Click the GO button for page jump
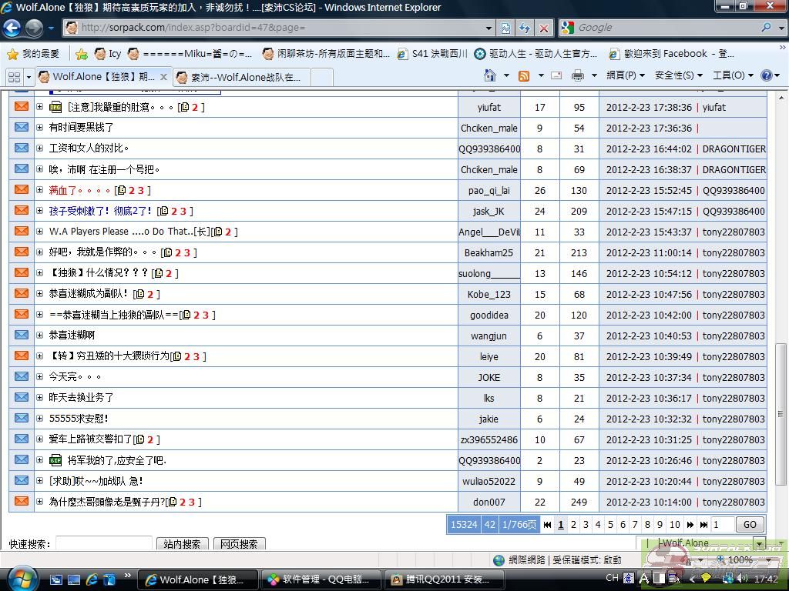This screenshot has height=591, width=789. pos(749,525)
